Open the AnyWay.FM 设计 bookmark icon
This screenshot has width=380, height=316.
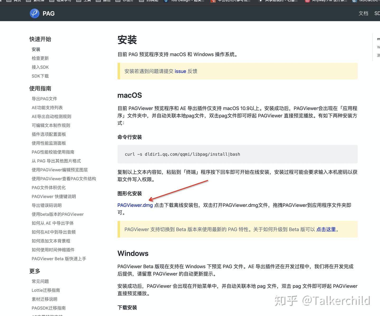[x=307, y=1]
